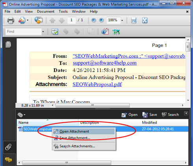Click the fit width scrolling icon
Image resolution: width=193 pixels, height=166 pixels.
coord(134,21)
